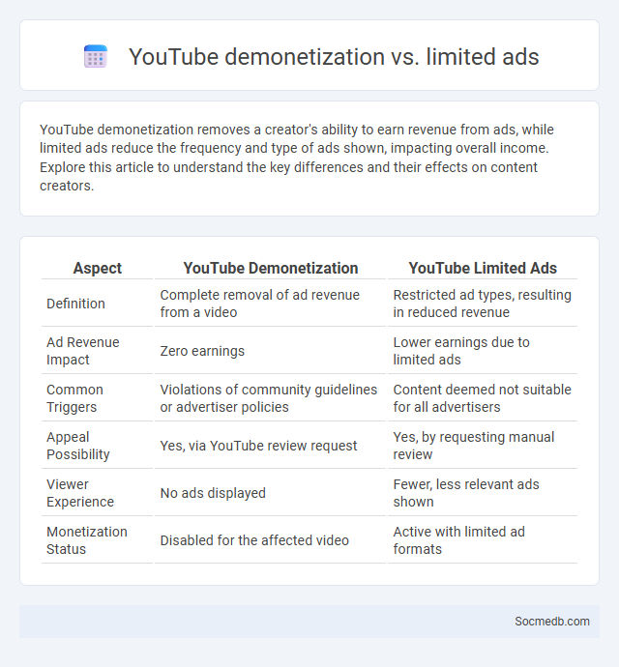The width and height of the screenshot is (619, 667).
Task: Click 'Restricted ad types, resulting in reduced revenue'
Action: (x=482, y=304)
